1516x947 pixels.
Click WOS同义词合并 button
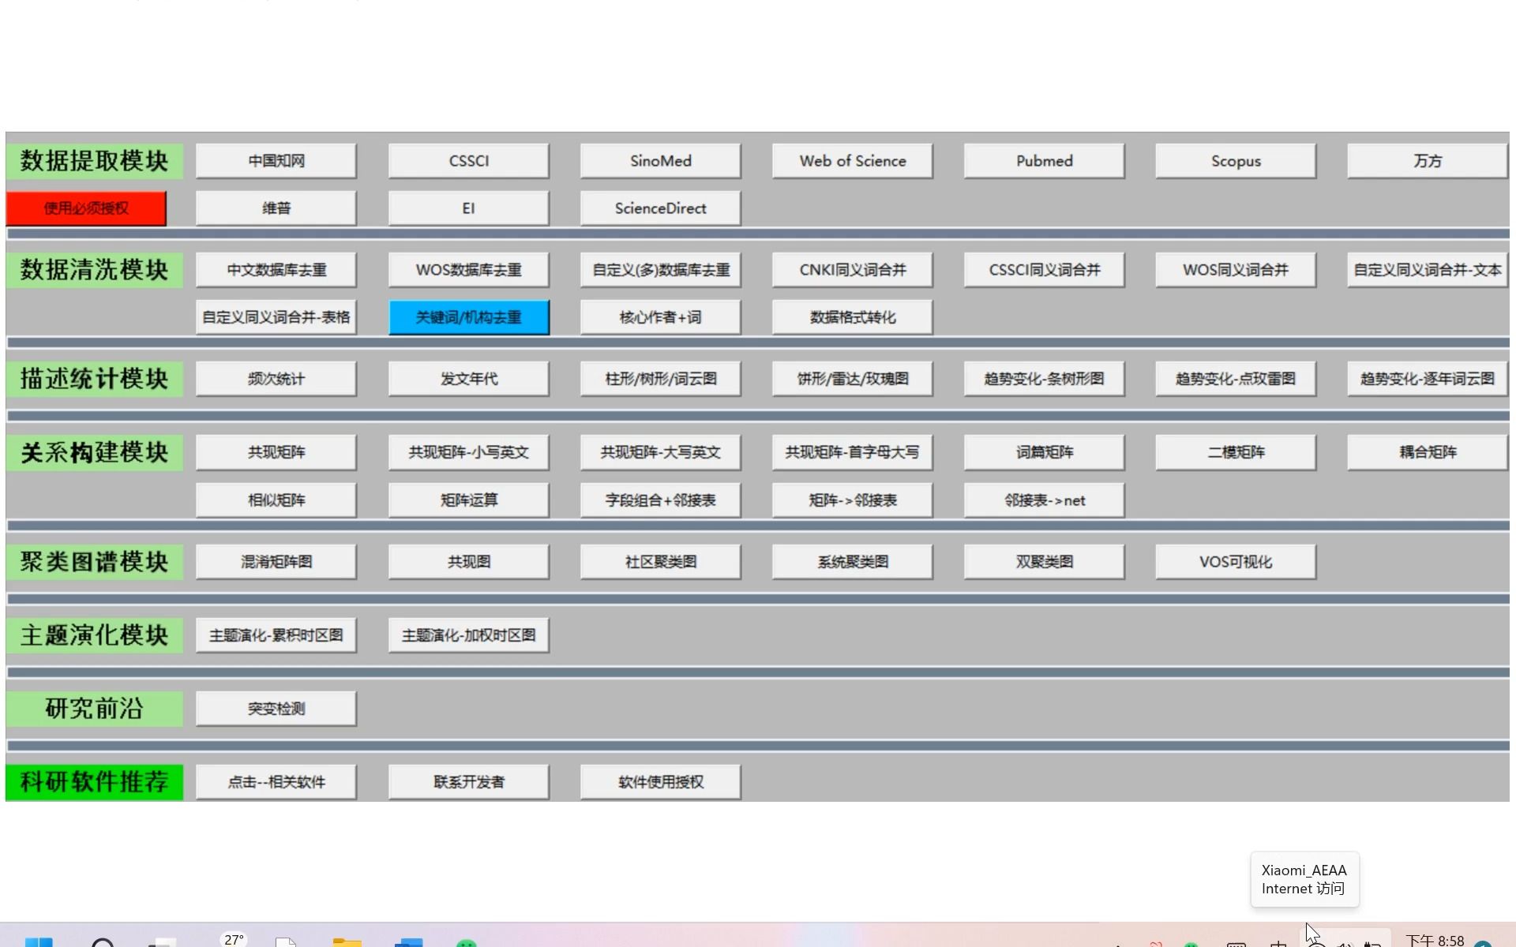point(1236,270)
